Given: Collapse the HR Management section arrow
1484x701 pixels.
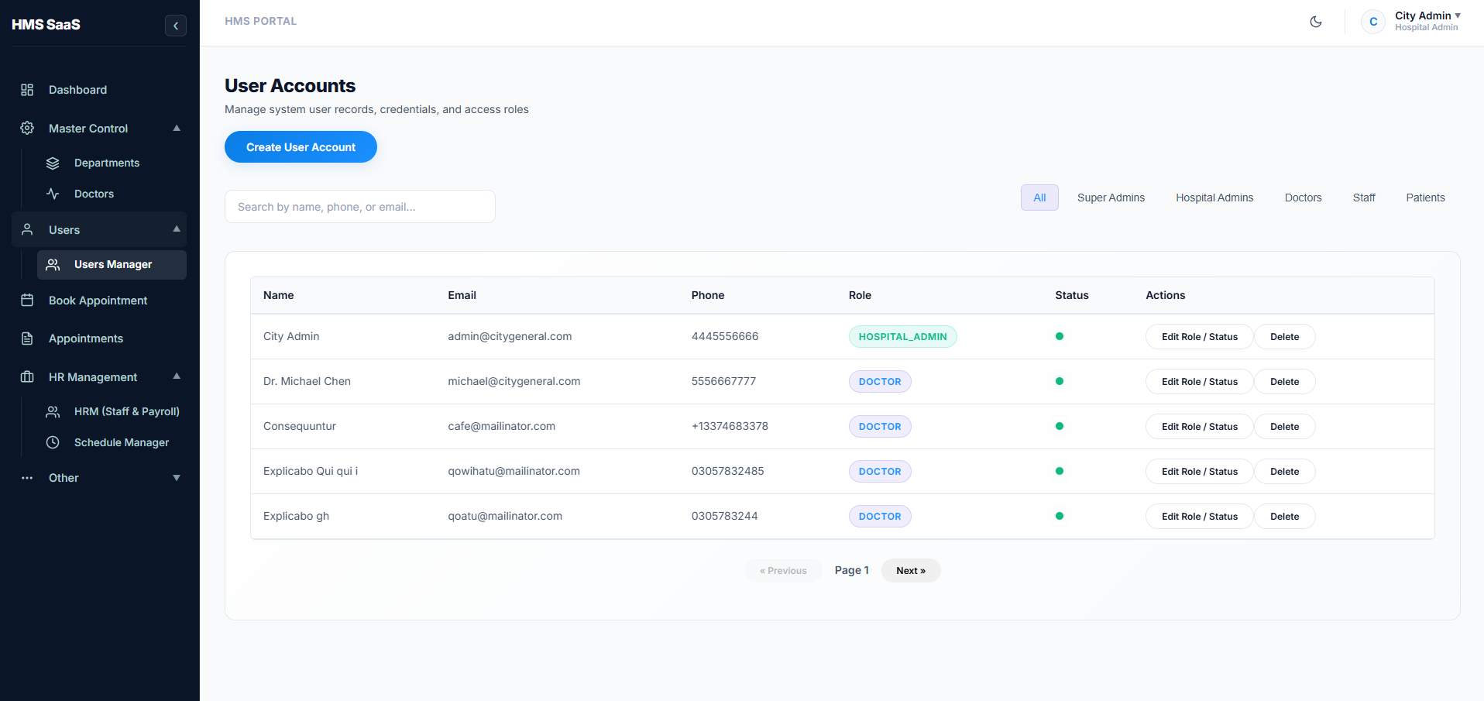Looking at the screenshot, I should pos(177,376).
